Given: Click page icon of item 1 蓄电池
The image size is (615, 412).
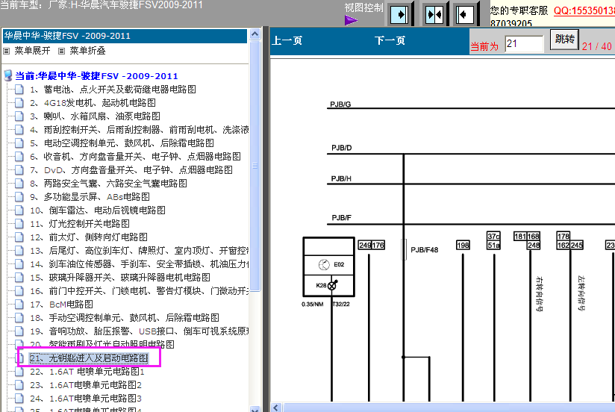Looking at the screenshot, I should click(x=19, y=90).
